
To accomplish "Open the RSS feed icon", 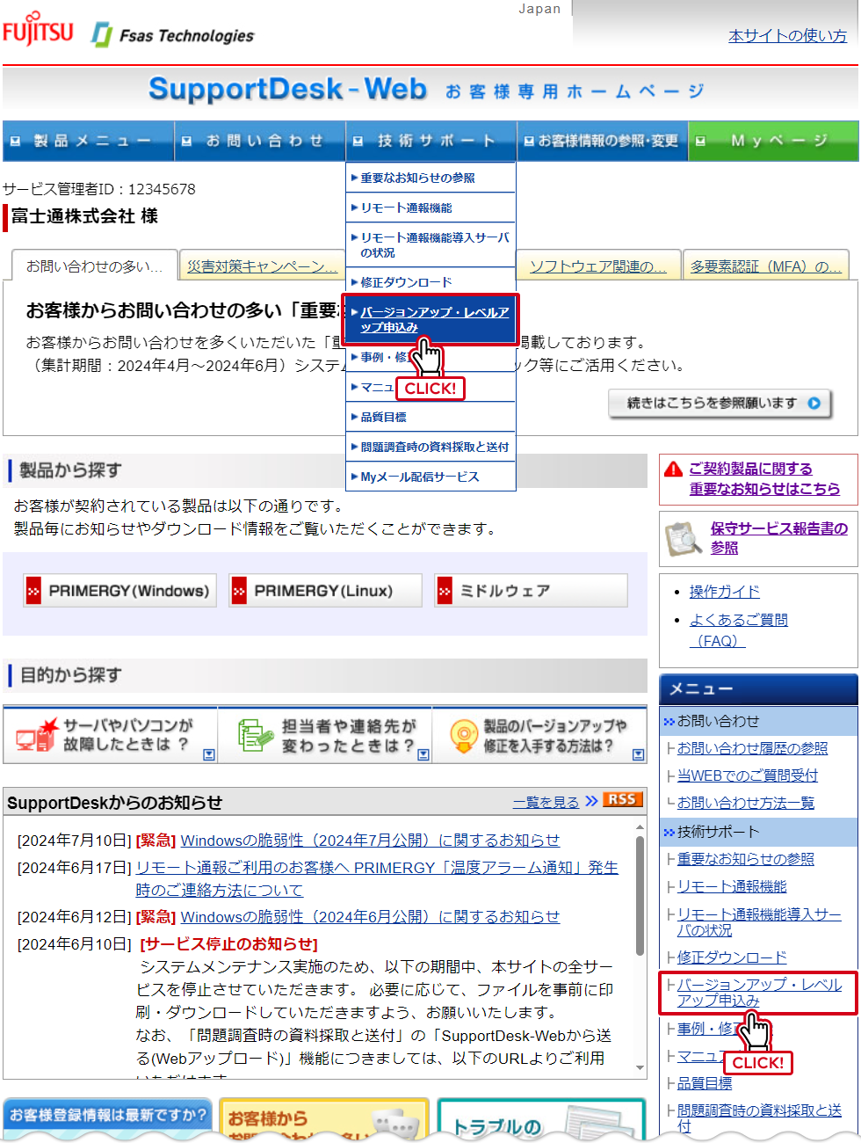I will (623, 799).
